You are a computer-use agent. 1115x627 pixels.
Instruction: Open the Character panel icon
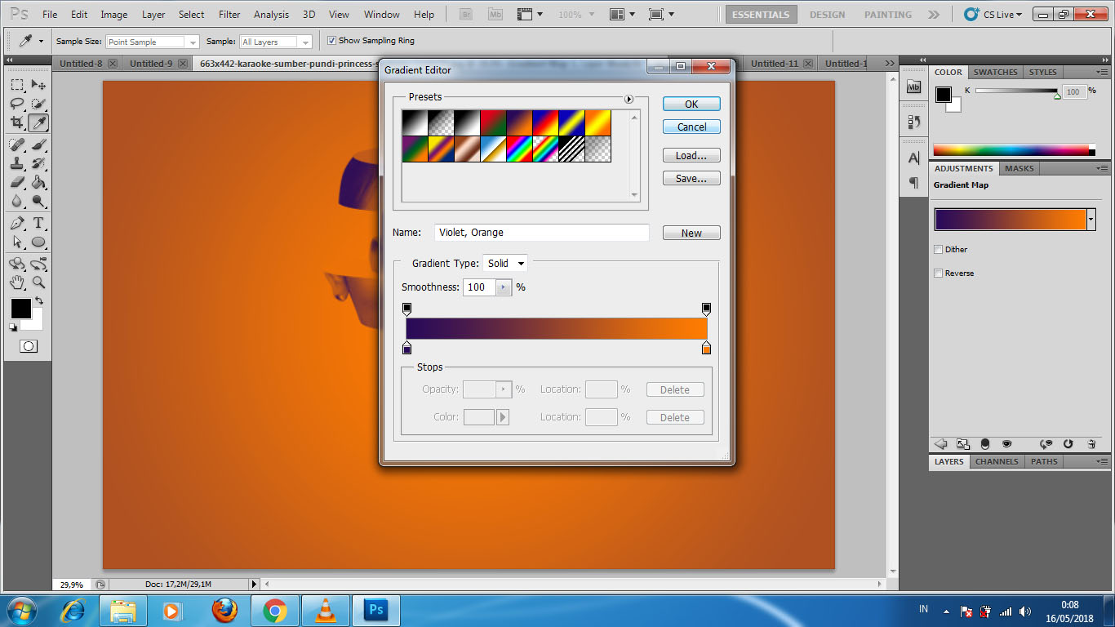click(x=914, y=158)
